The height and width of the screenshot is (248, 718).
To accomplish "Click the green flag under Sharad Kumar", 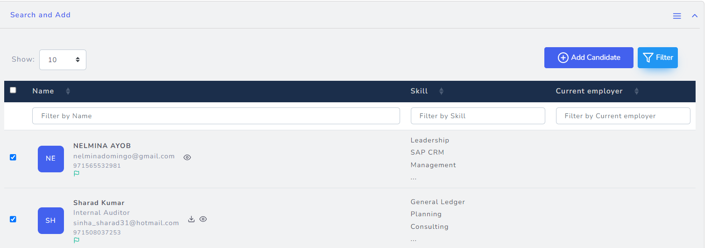I will coord(77,240).
